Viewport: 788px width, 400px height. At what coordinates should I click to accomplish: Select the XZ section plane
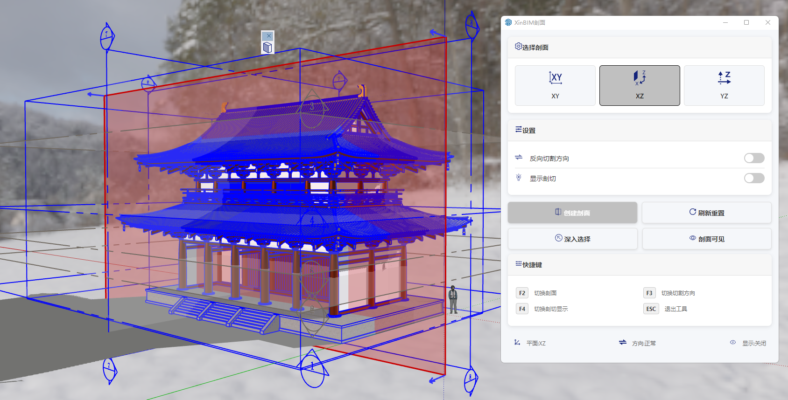pyautogui.click(x=639, y=85)
